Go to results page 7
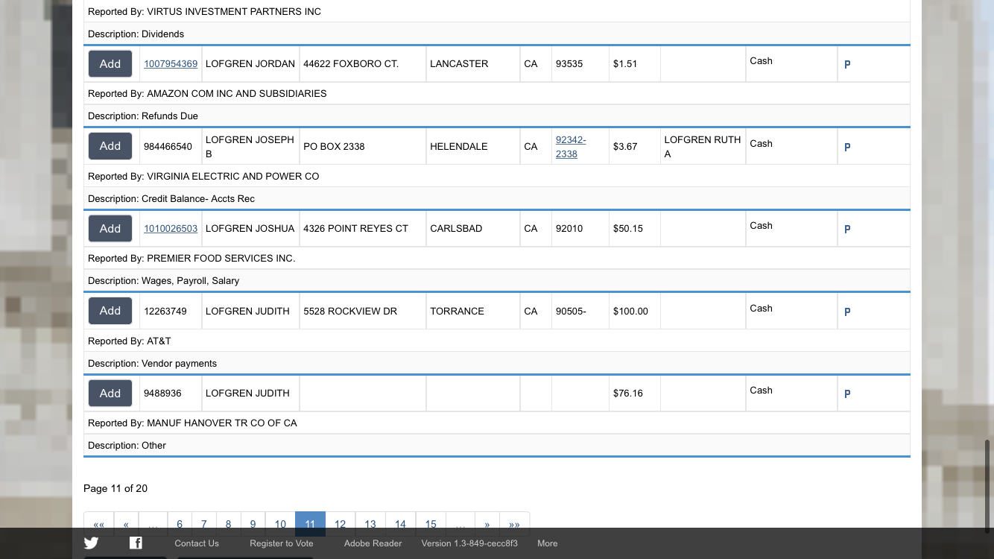This screenshot has width=994, height=559. point(204,525)
